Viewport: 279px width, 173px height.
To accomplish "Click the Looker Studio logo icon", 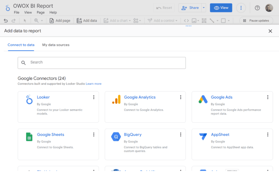I will tap(8, 8).
